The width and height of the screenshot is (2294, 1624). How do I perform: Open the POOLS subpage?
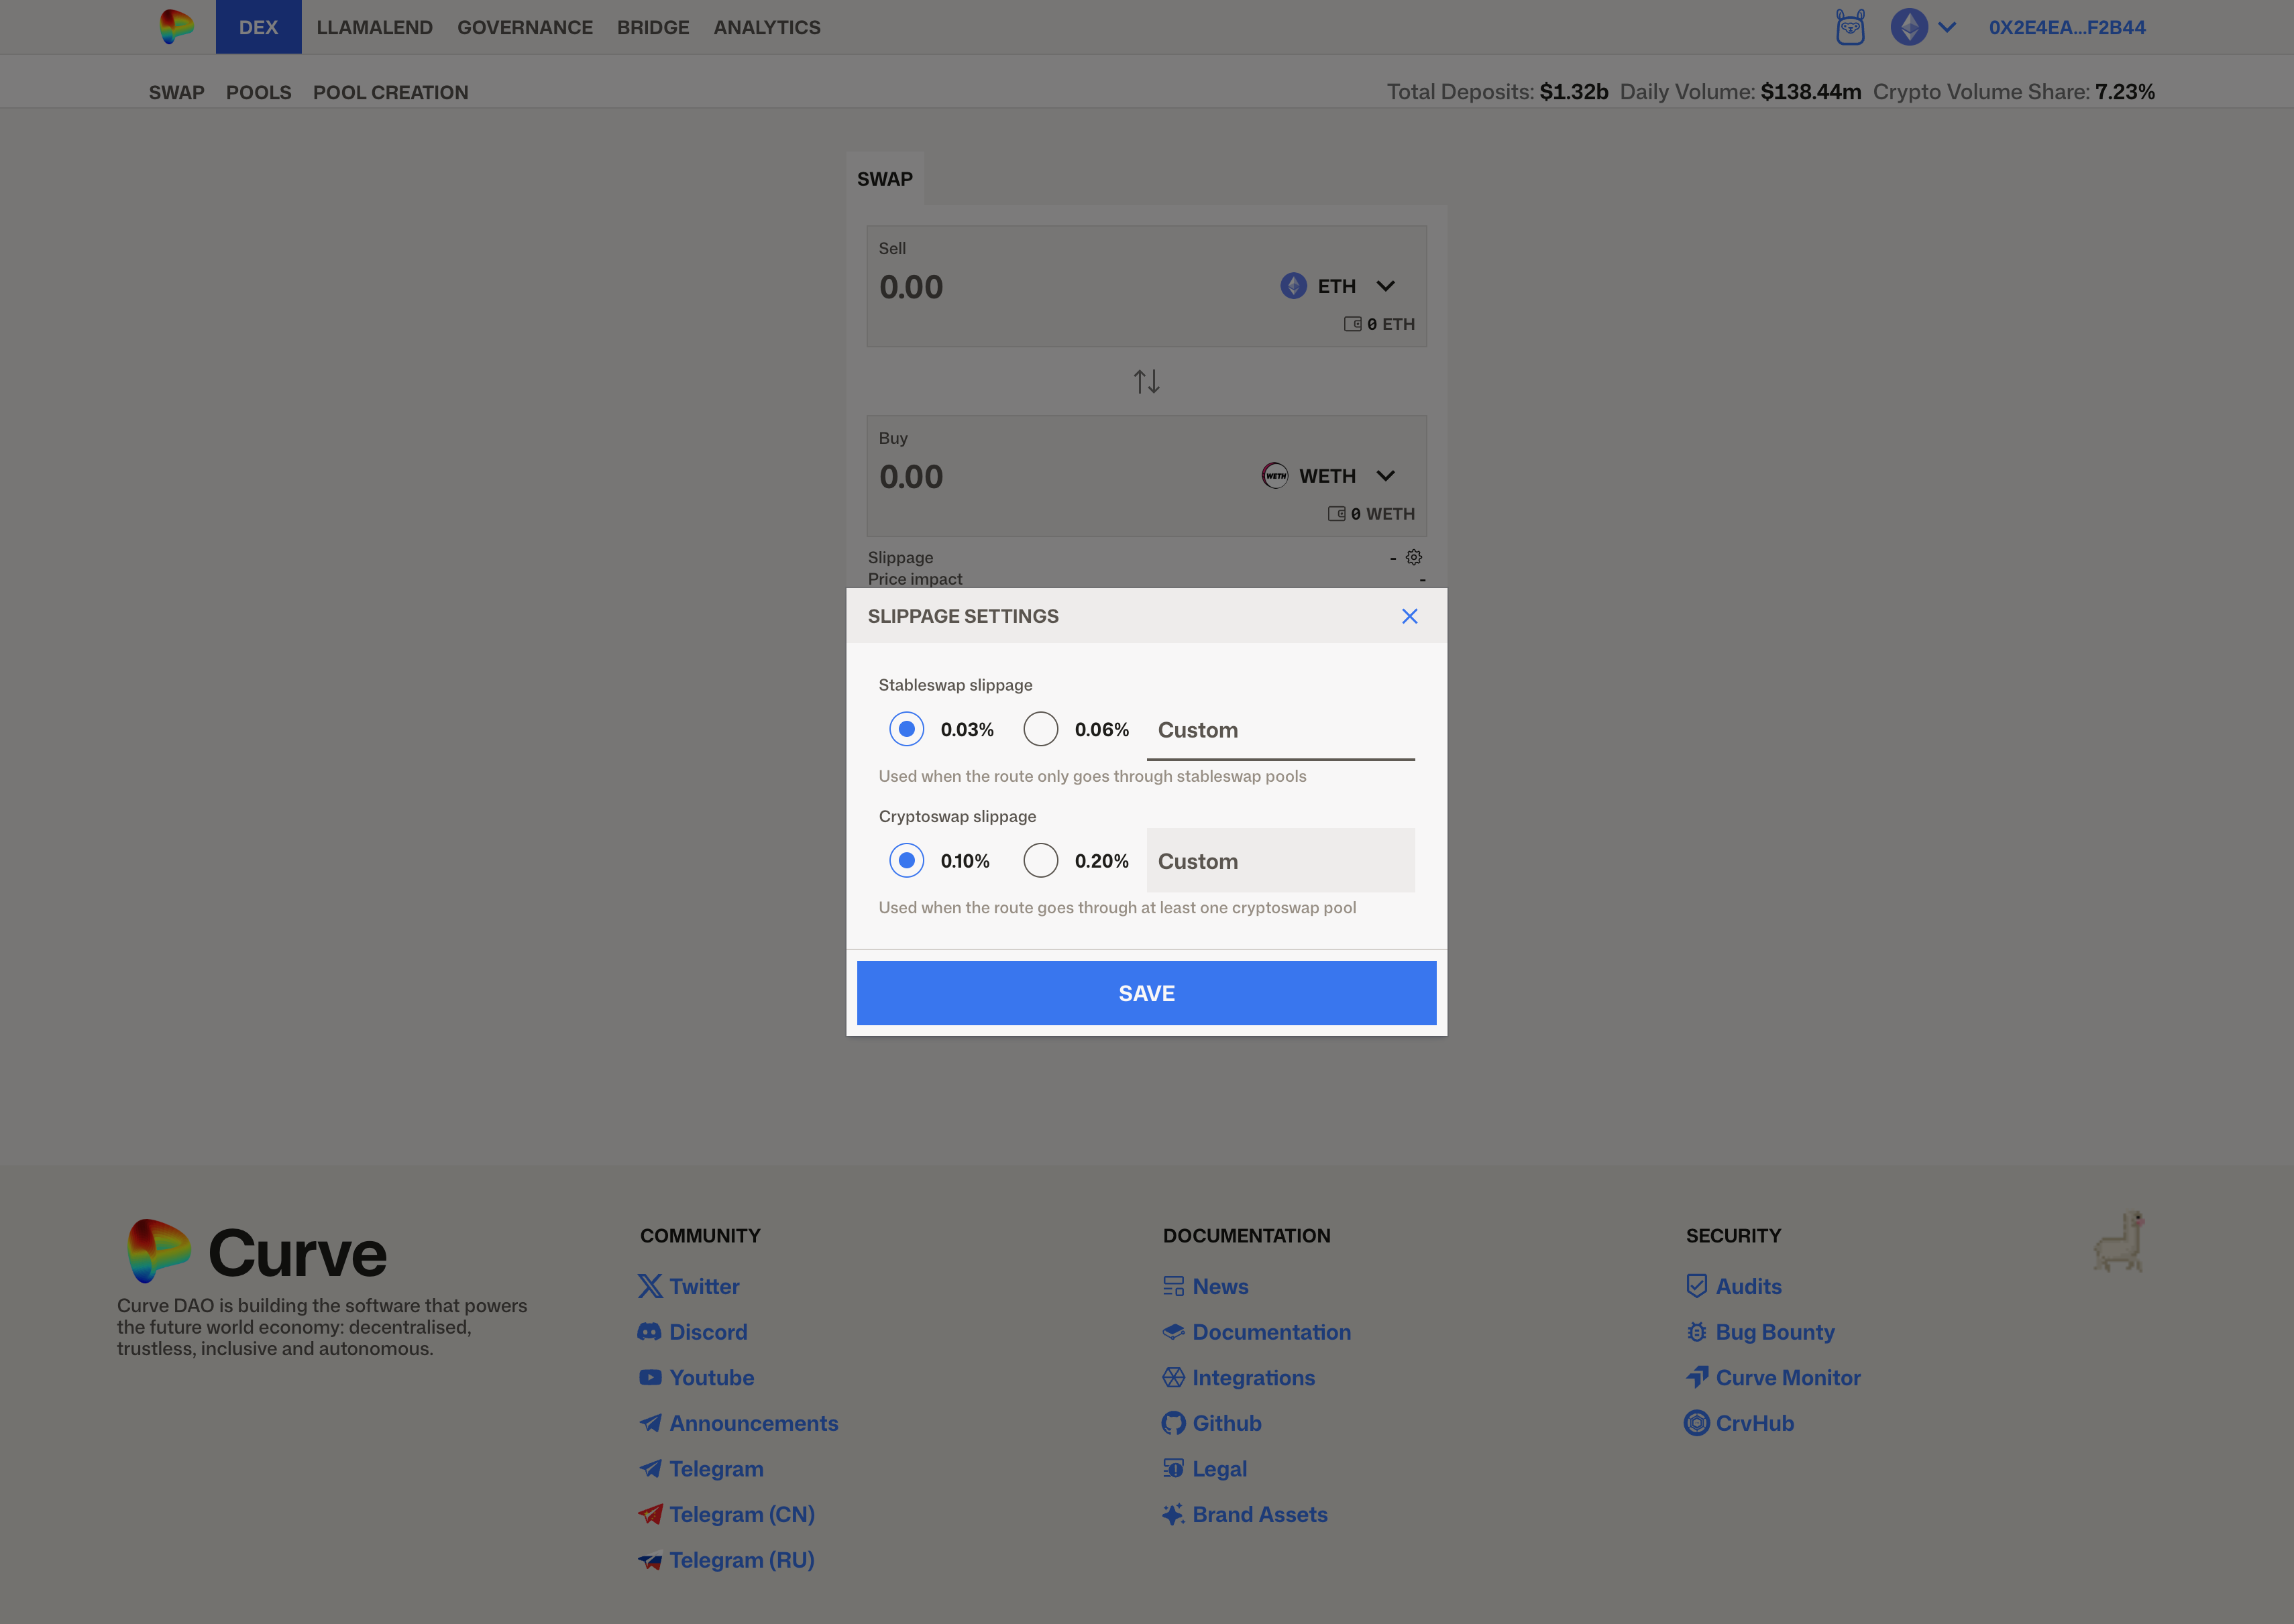tap(259, 92)
